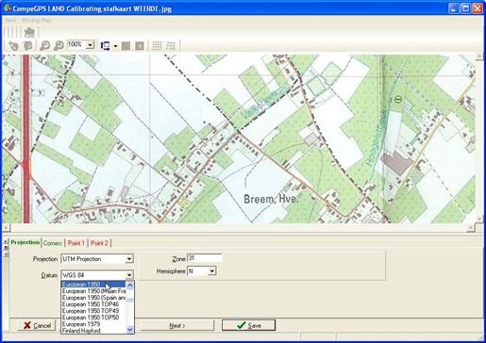Click the Zone input field
This screenshot has width=486, height=343.
click(x=205, y=258)
